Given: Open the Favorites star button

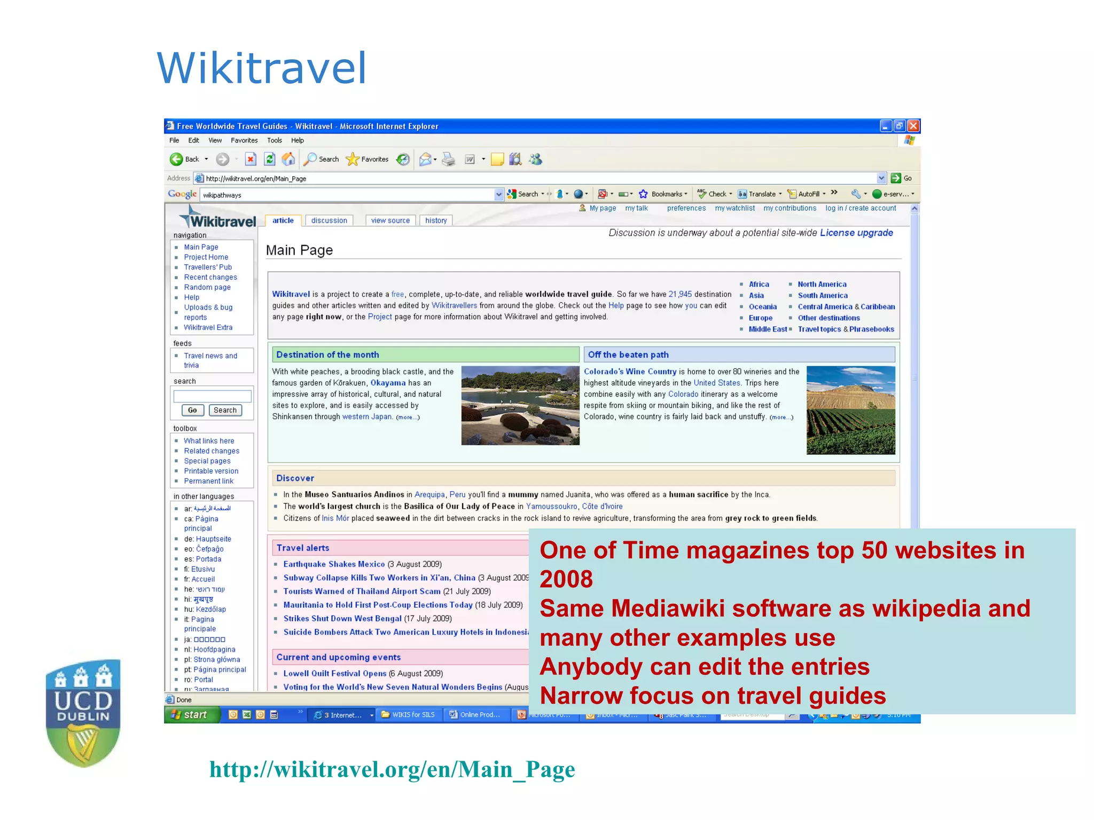Looking at the screenshot, I should click(368, 159).
